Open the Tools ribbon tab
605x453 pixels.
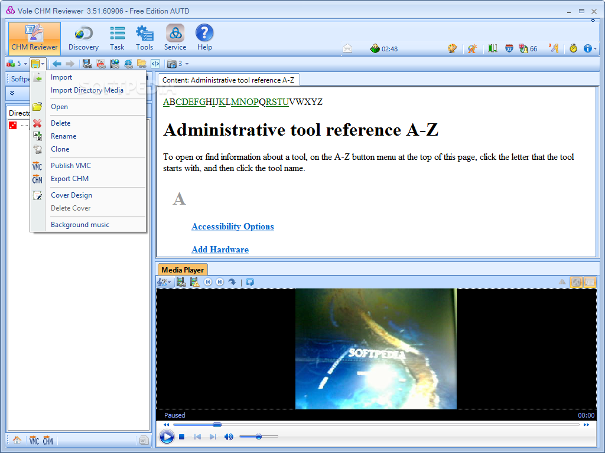tap(144, 38)
